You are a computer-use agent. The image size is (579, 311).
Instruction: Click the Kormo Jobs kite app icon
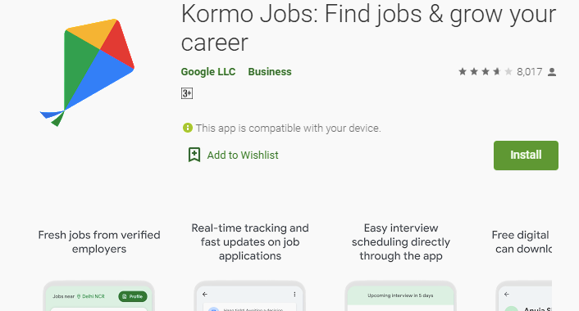pyautogui.click(x=87, y=72)
